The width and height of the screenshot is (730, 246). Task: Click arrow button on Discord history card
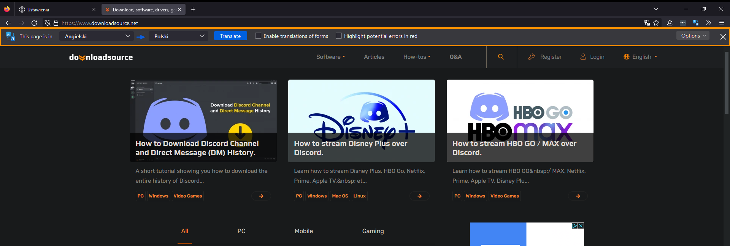coord(261,196)
